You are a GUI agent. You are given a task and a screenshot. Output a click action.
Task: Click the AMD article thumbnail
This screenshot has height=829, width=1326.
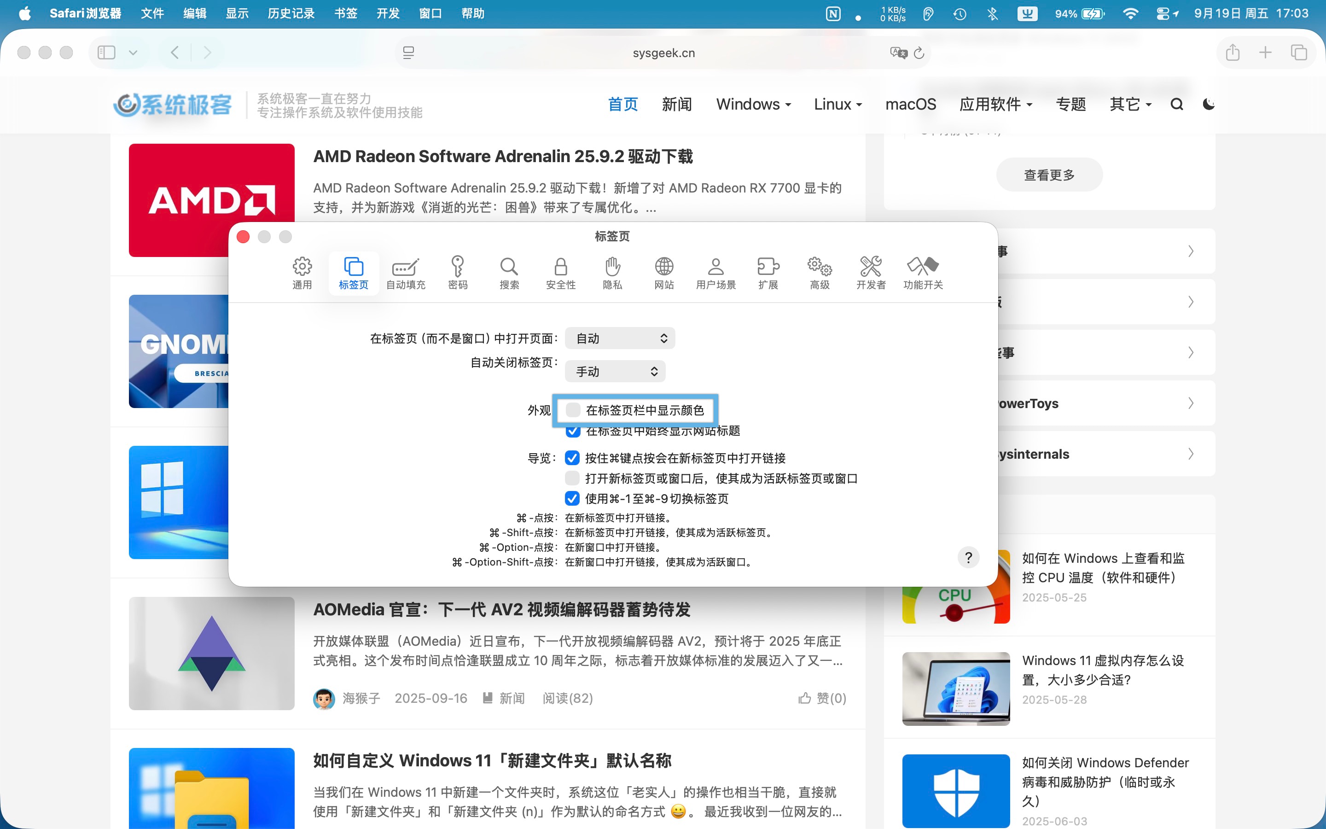tap(211, 200)
